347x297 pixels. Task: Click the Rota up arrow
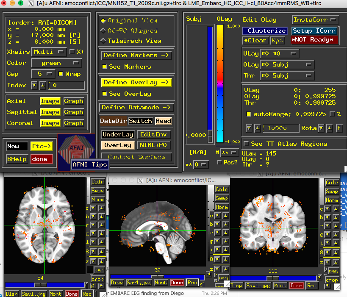[x=330, y=128]
